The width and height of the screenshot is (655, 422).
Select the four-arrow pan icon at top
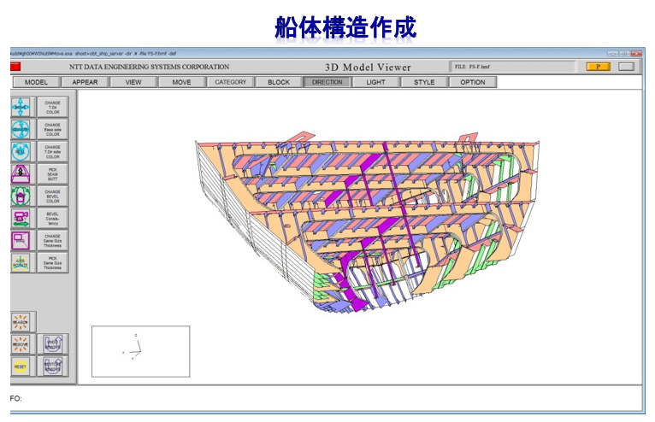tap(21, 107)
